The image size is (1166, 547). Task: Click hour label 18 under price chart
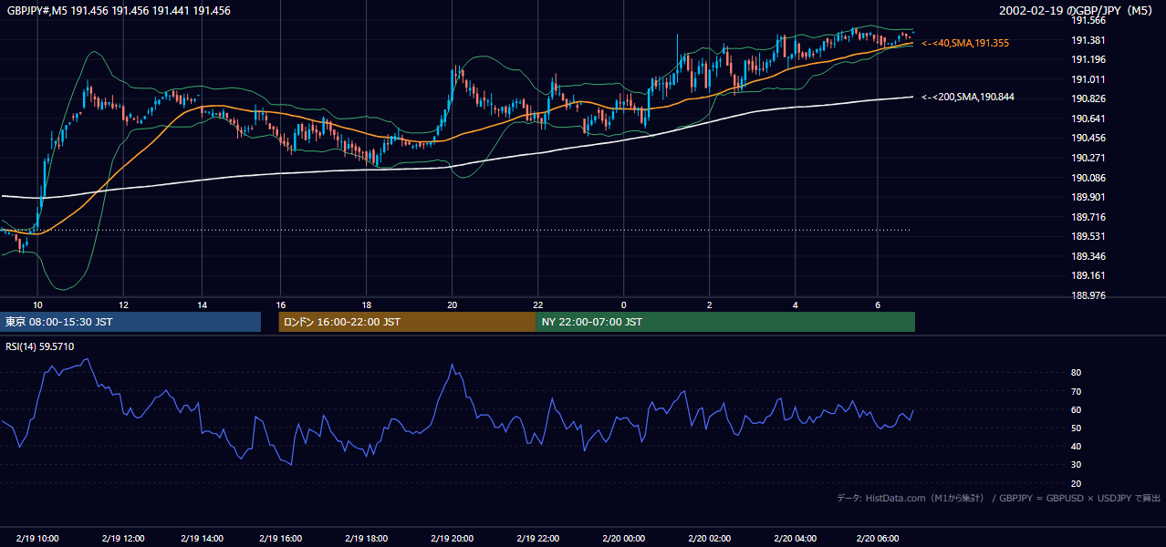367,305
